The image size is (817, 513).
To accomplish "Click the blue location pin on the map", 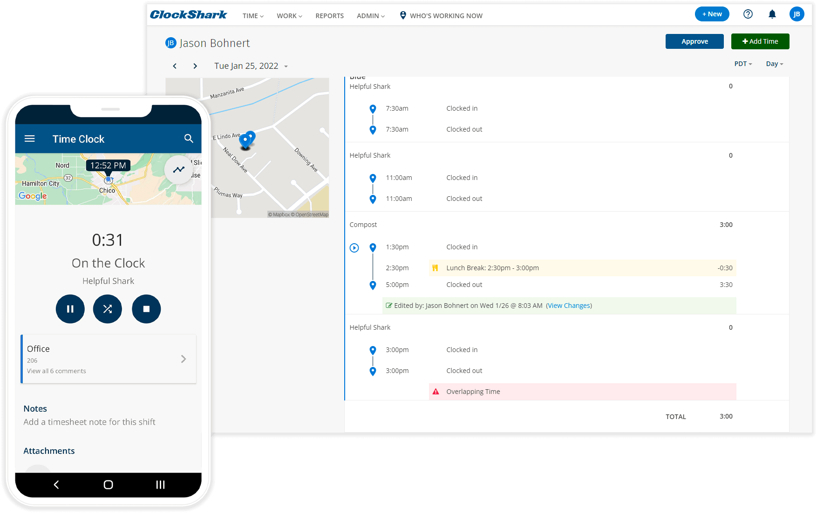I will pyautogui.click(x=245, y=140).
